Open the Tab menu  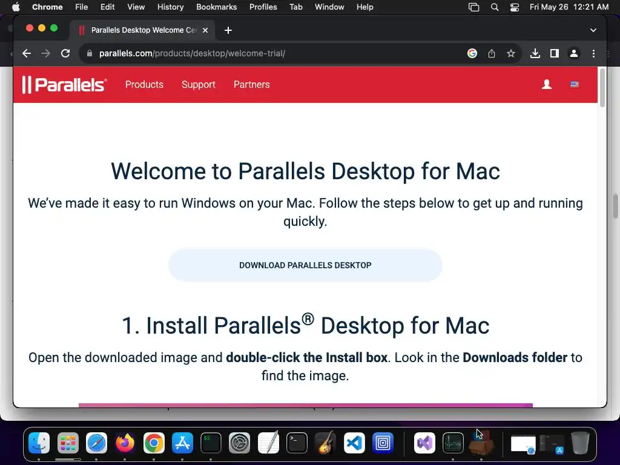click(295, 7)
